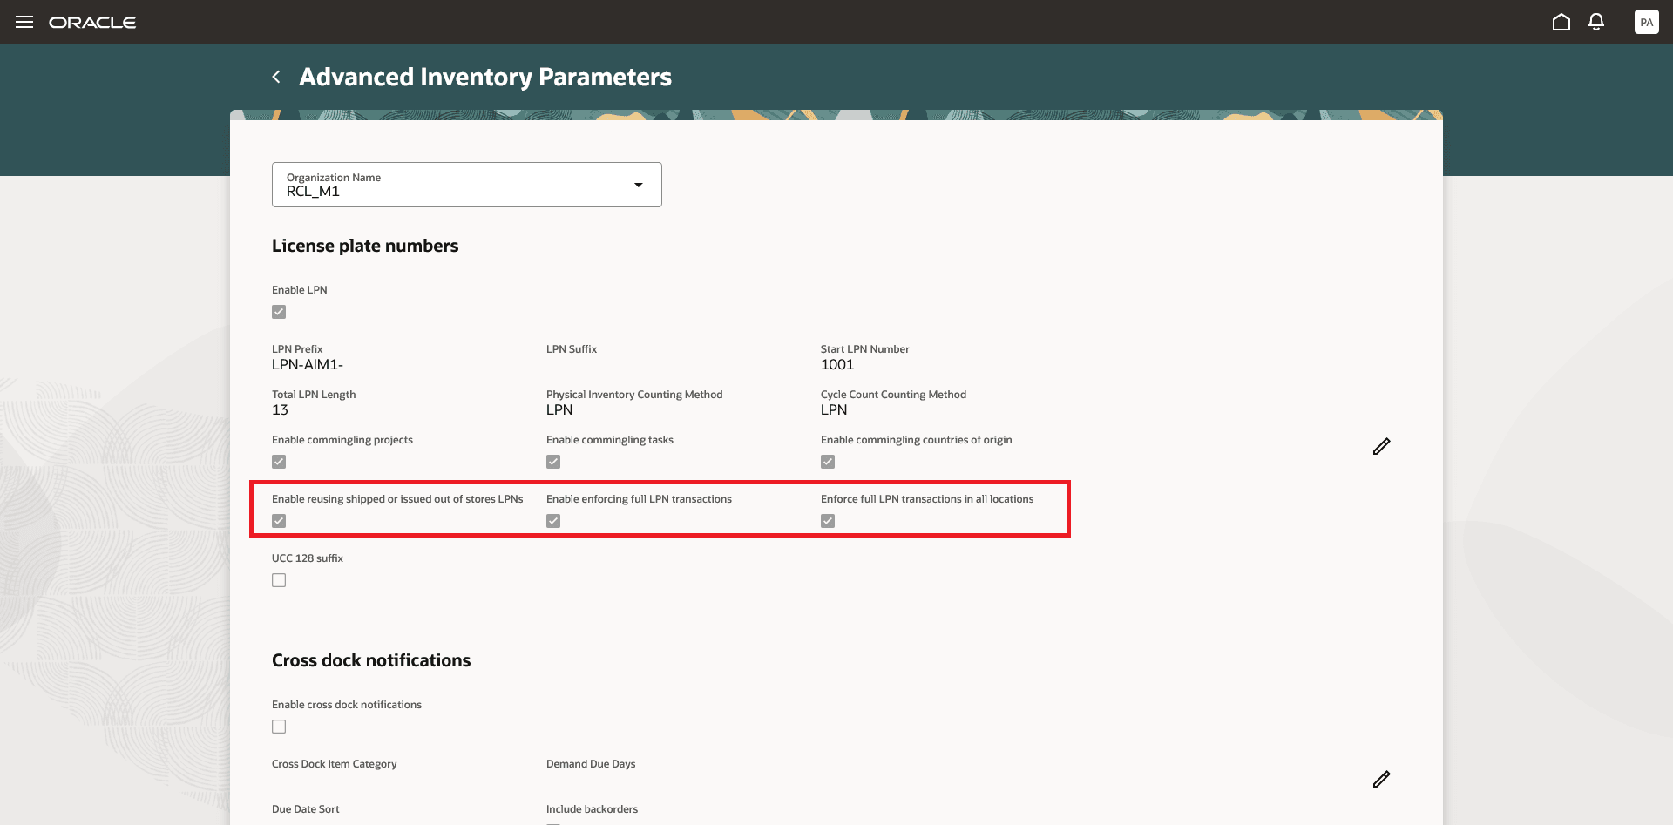Viewport: 1673px width, 825px height.
Task: Toggle Enable reusing shipped LPNs checkbox
Action: point(279,521)
